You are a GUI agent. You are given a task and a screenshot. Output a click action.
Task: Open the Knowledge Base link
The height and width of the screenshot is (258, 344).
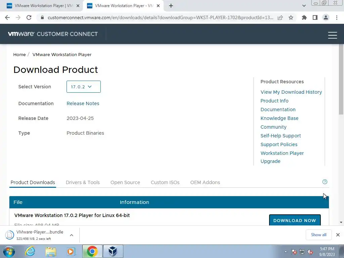click(x=279, y=118)
